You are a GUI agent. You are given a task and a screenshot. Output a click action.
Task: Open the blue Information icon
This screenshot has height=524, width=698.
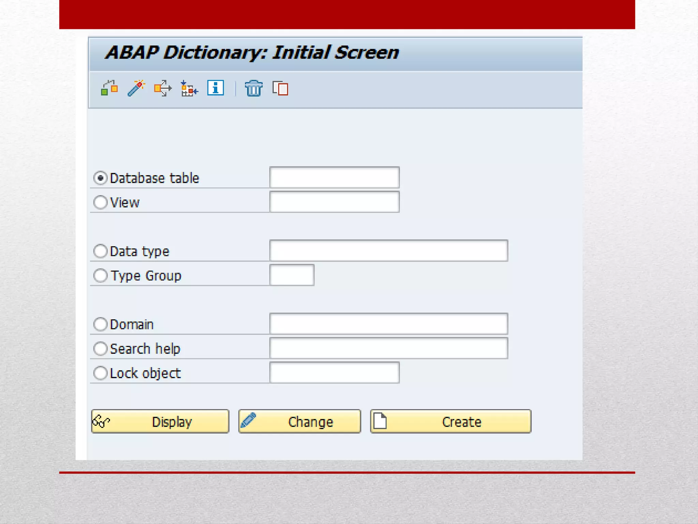click(215, 88)
